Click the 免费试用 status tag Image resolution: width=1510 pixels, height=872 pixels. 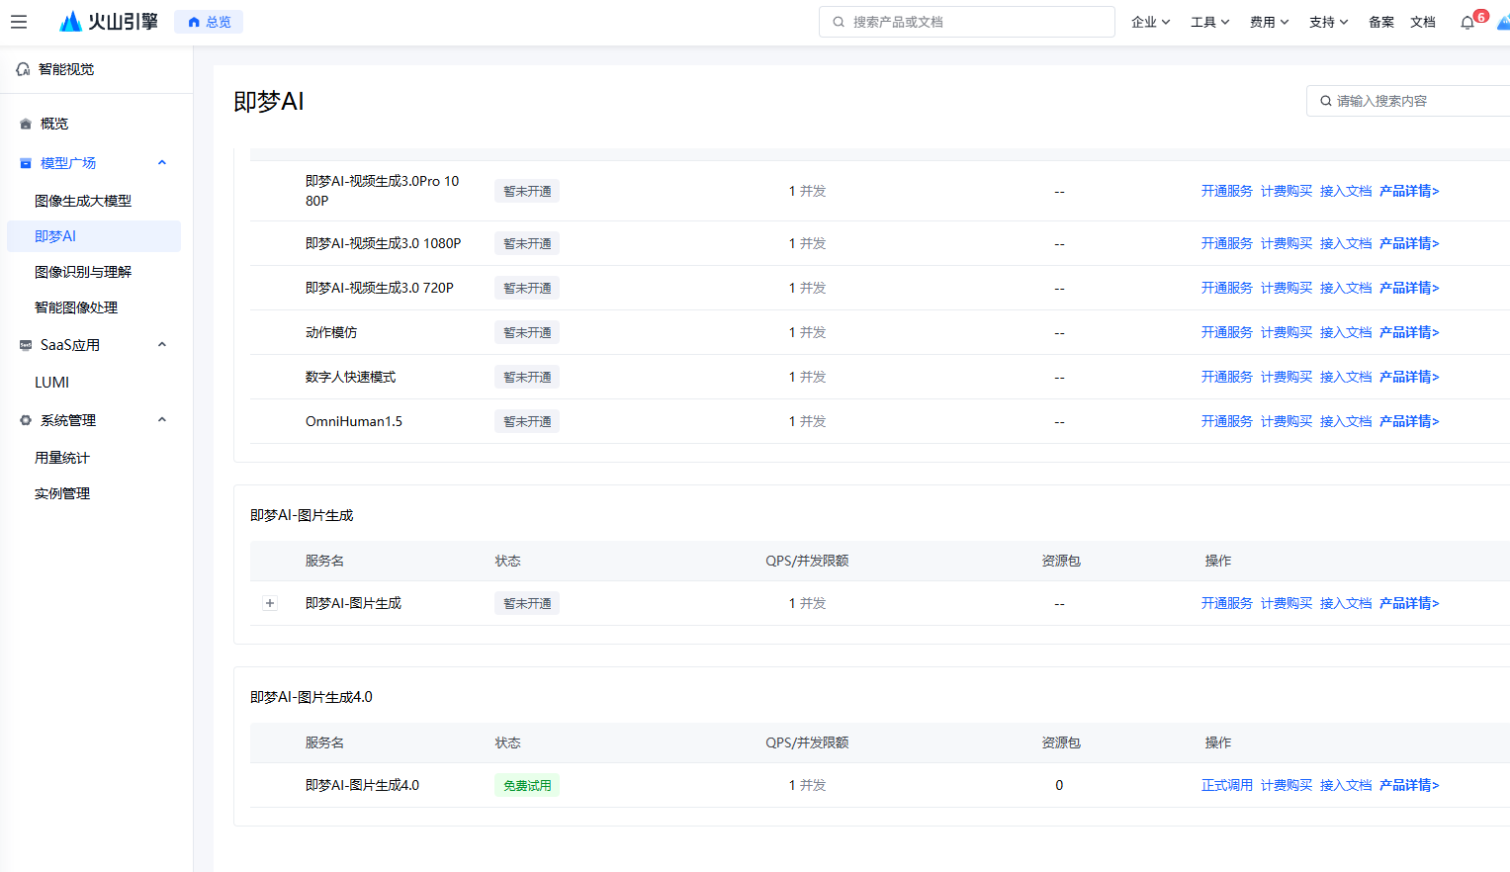[527, 785]
